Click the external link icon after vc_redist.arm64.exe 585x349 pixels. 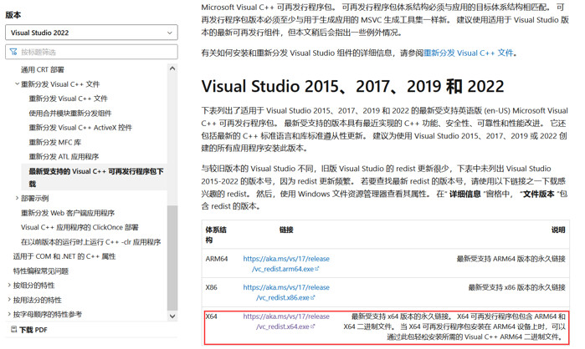point(317,269)
